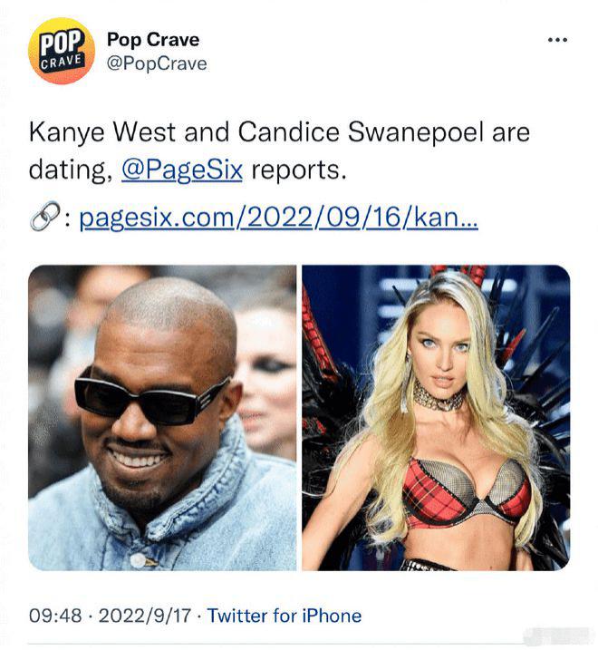Open the @PageSix mention link
Image resolution: width=598 pixels, height=650 pixels.
[182, 170]
